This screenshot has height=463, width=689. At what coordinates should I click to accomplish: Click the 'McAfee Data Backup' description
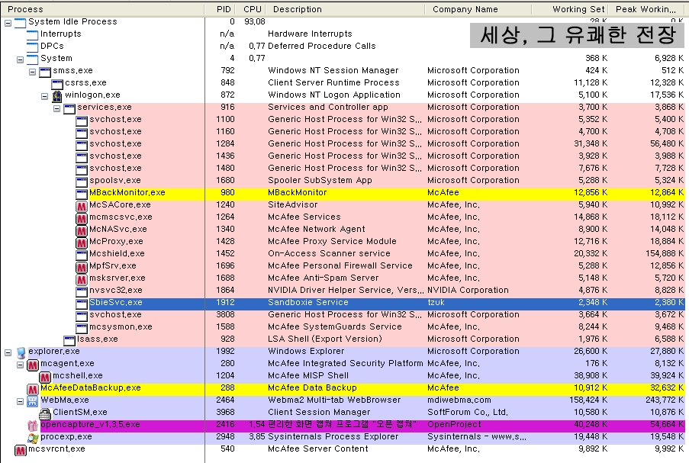click(312, 388)
